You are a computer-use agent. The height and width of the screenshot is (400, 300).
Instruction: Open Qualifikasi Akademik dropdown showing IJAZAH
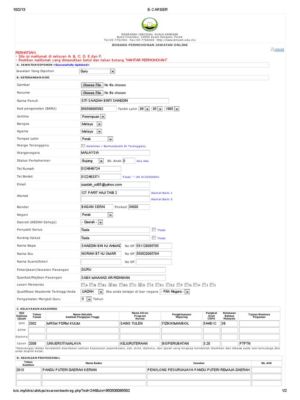92,291
